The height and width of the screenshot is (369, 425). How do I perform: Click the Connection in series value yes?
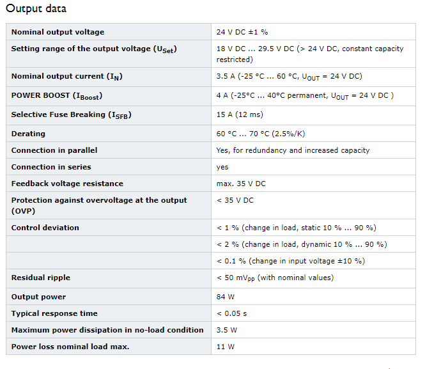coord(222,167)
